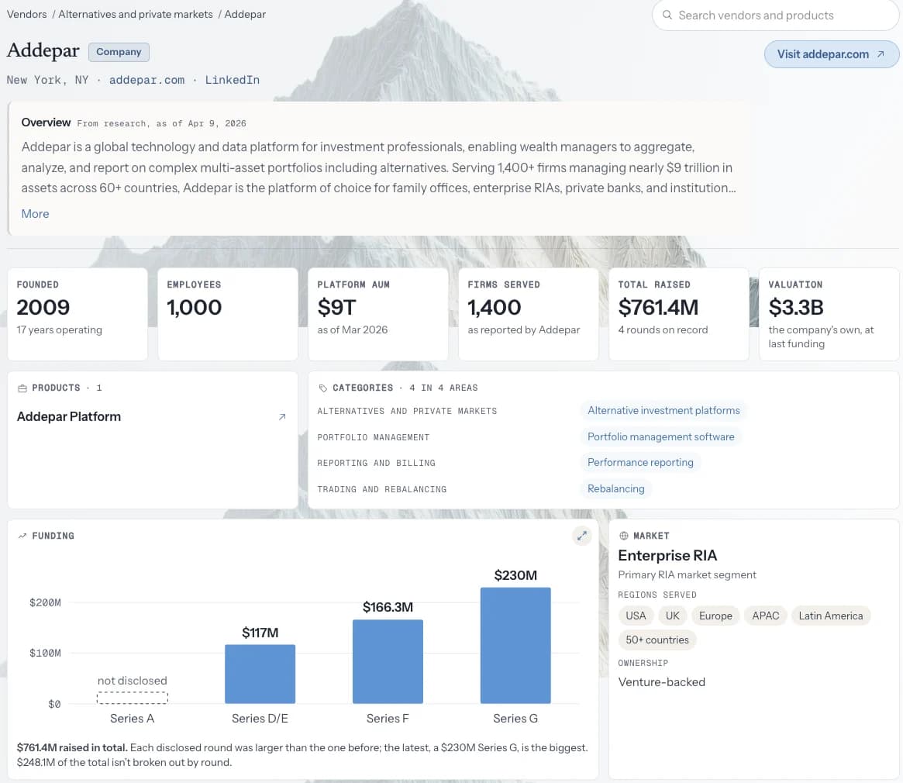Screen dimensions: 903x783
Task: Click the '$200M' axis label
Action: click(x=45, y=602)
